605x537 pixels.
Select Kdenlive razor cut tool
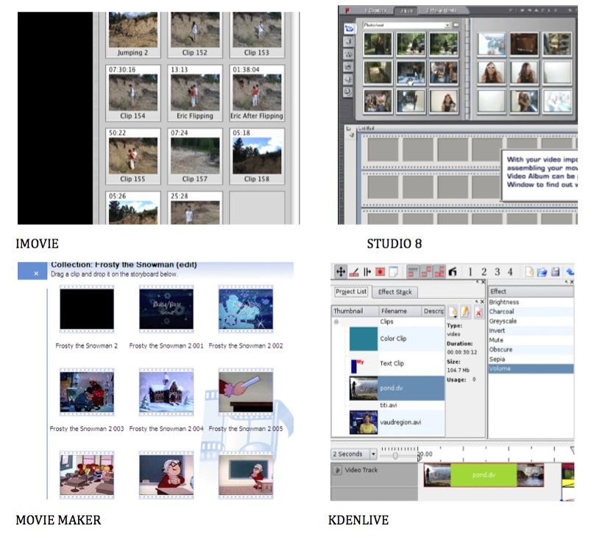(354, 273)
